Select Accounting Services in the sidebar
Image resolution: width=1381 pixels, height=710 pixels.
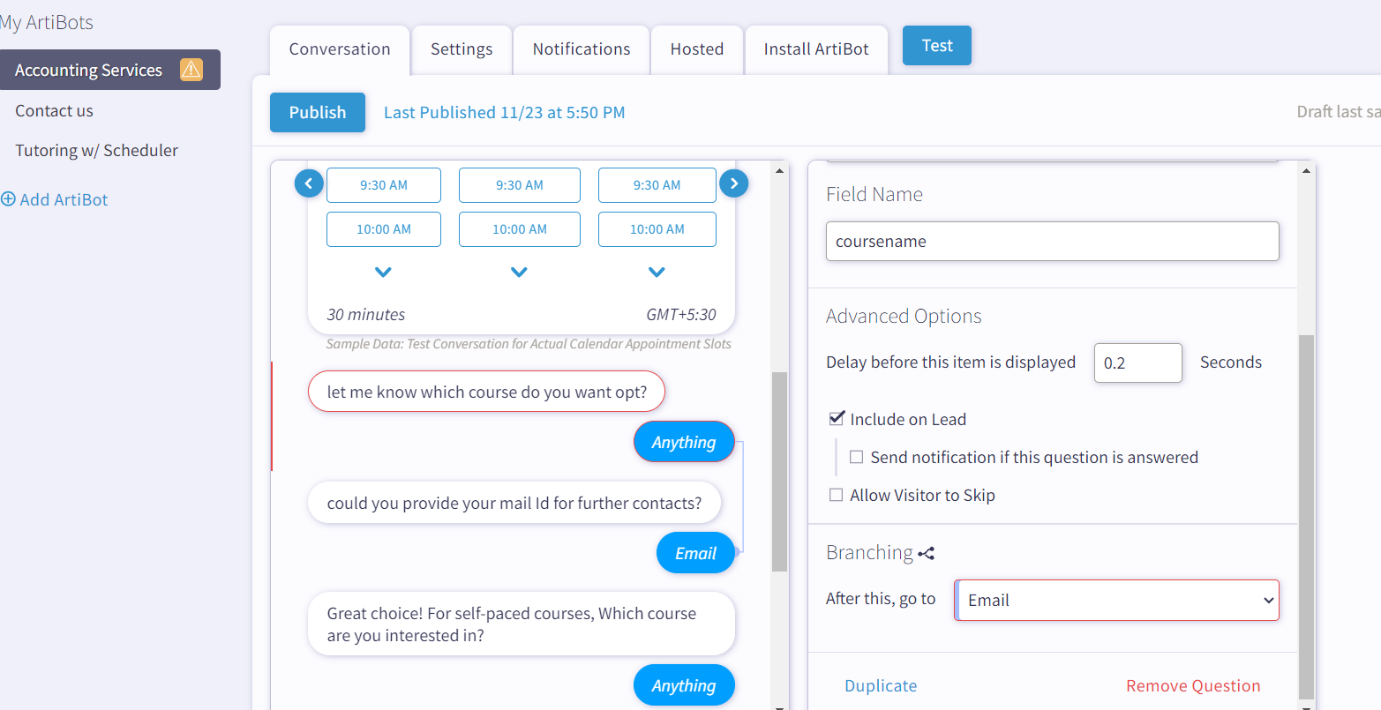[x=110, y=70]
